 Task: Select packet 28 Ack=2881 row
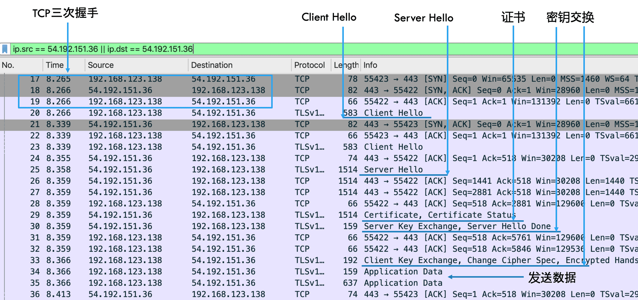(x=319, y=204)
